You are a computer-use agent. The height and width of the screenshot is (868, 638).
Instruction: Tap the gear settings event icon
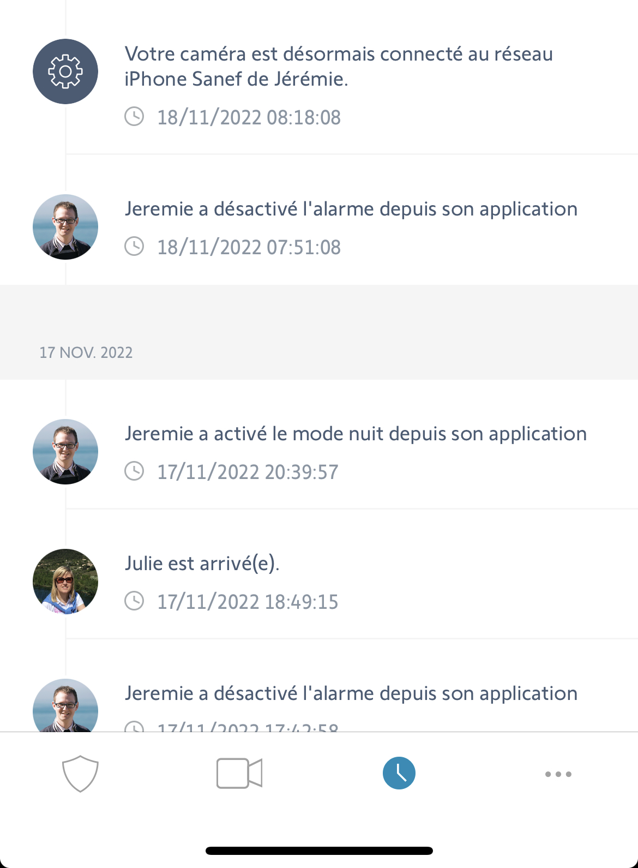tap(65, 71)
